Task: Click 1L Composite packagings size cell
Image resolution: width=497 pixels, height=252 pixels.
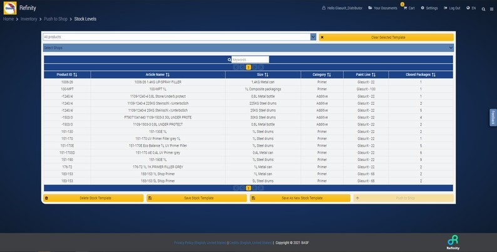Action: click(x=263, y=89)
